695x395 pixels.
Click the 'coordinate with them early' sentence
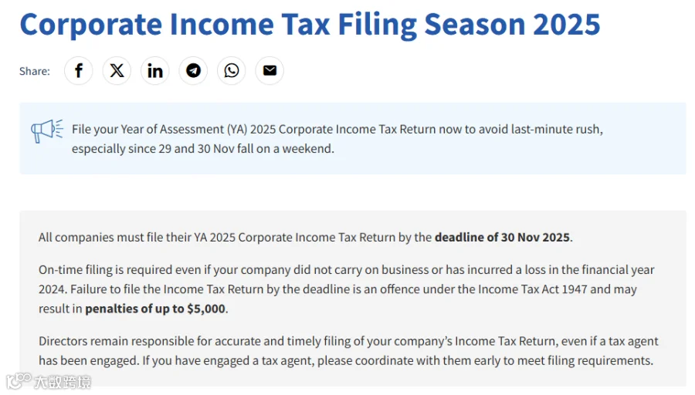[398, 360]
